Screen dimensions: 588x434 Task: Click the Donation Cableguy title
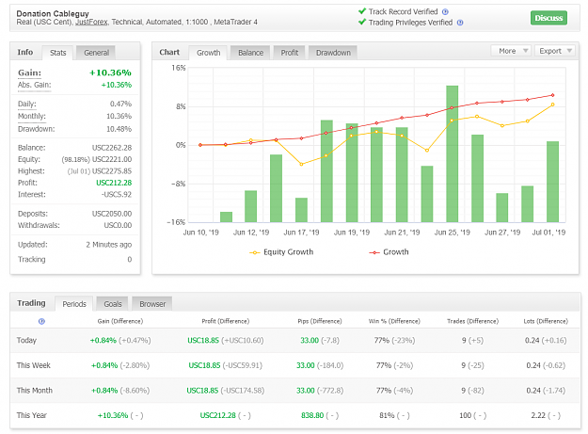(53, 14)
